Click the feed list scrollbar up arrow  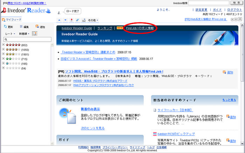click(x=52, y=45)
